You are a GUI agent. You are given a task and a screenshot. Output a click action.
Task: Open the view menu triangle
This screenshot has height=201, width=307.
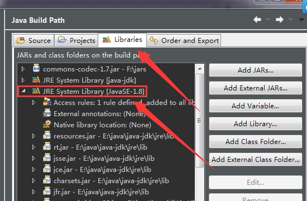301,20
